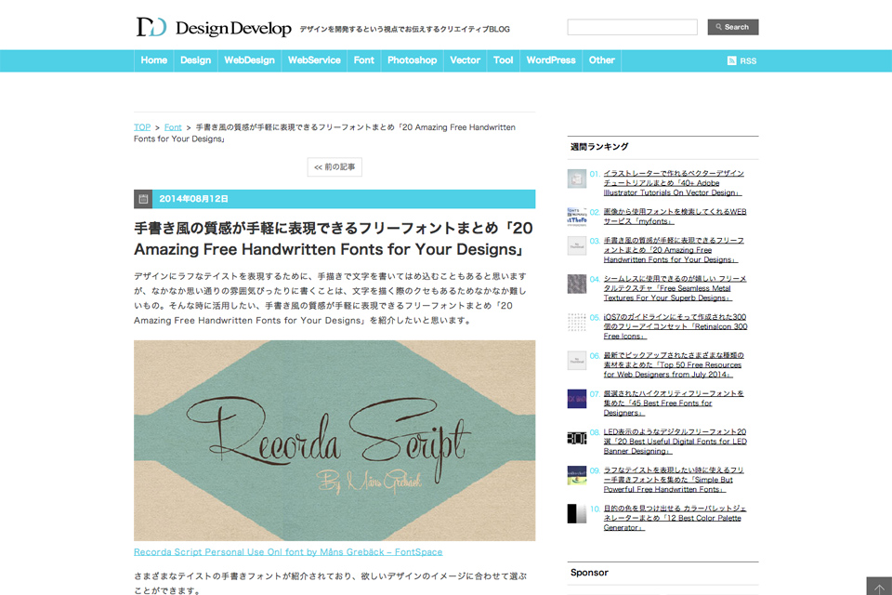Open metal texture thumbnail of ranking 04

pyautogui.click(x=577, y=284)
